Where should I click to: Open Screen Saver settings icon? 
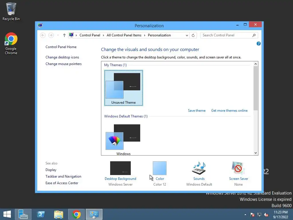coord(238,168)
